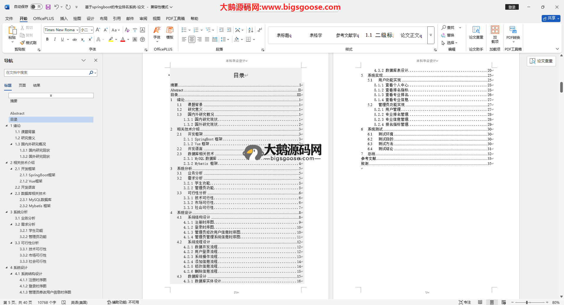Click the sort (A-Z) icon
564x305 pixels.
251,30
